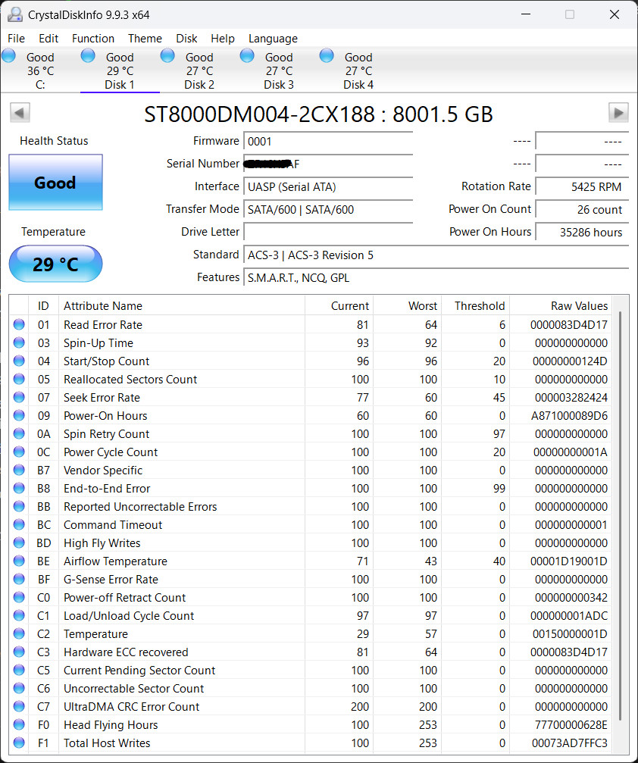The height and width of the screenshot is (763, 638).
Task: Click status orb of UltraDMA CRC Error Count row
Action: pos(19,706)
